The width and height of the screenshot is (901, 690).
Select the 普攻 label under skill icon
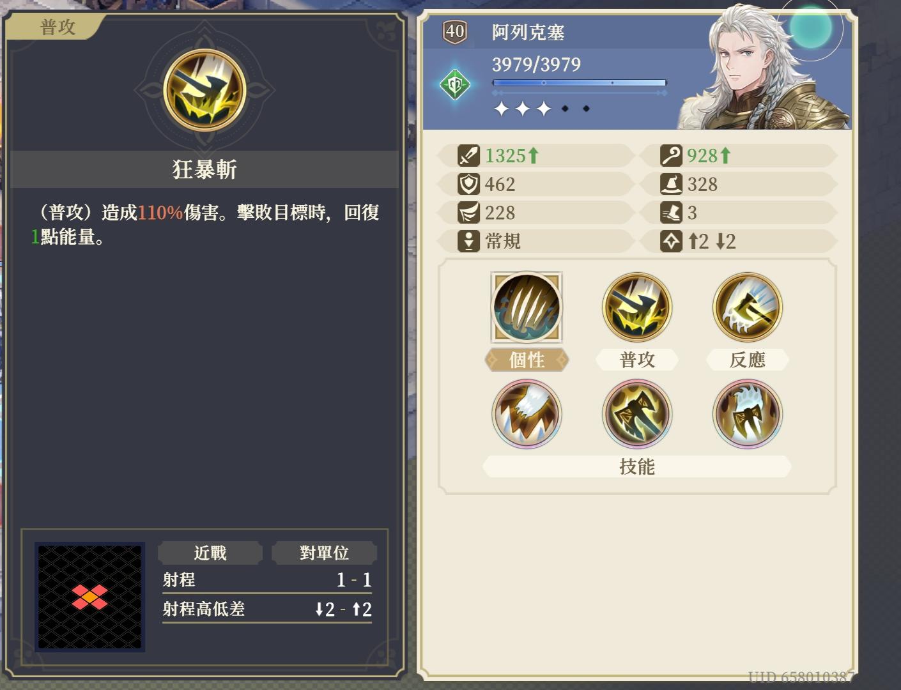[637, 360]
